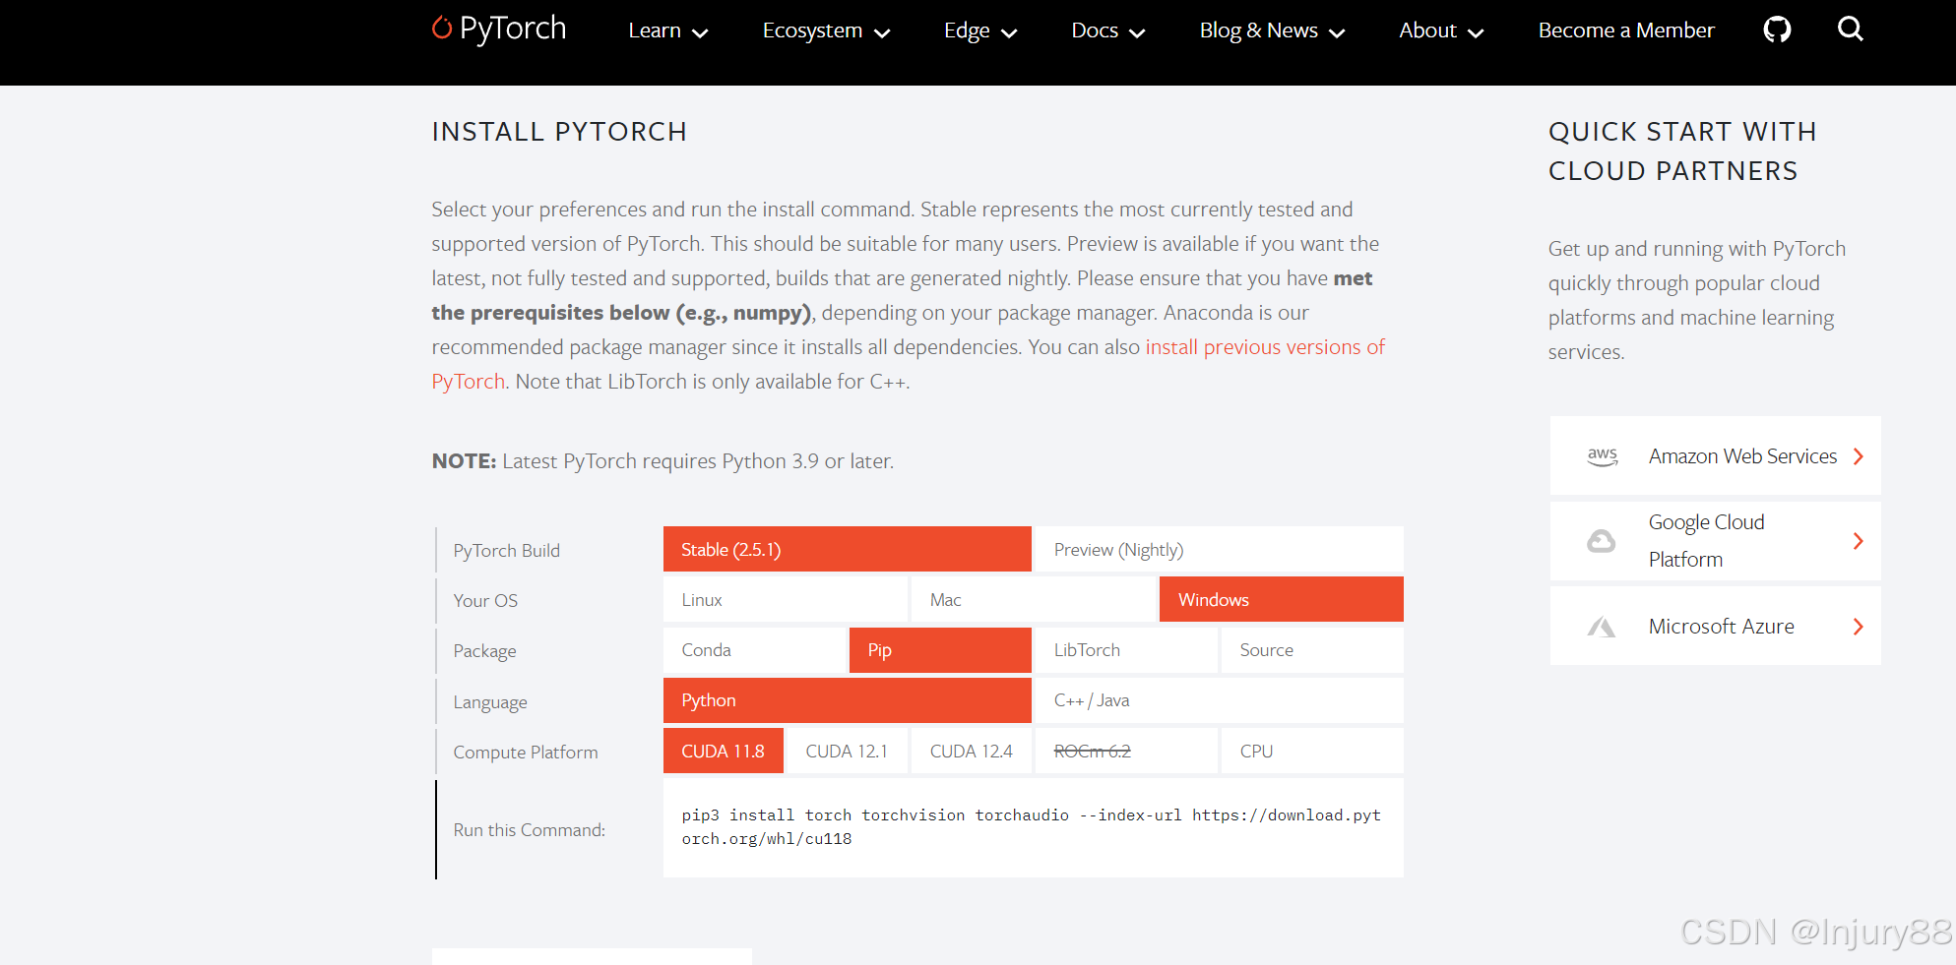Click the AWS logo icon
The width and height of the screenshot is (1956, 965).
1603,456
